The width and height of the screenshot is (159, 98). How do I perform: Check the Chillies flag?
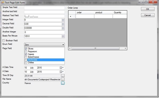[x=26, y=62]
